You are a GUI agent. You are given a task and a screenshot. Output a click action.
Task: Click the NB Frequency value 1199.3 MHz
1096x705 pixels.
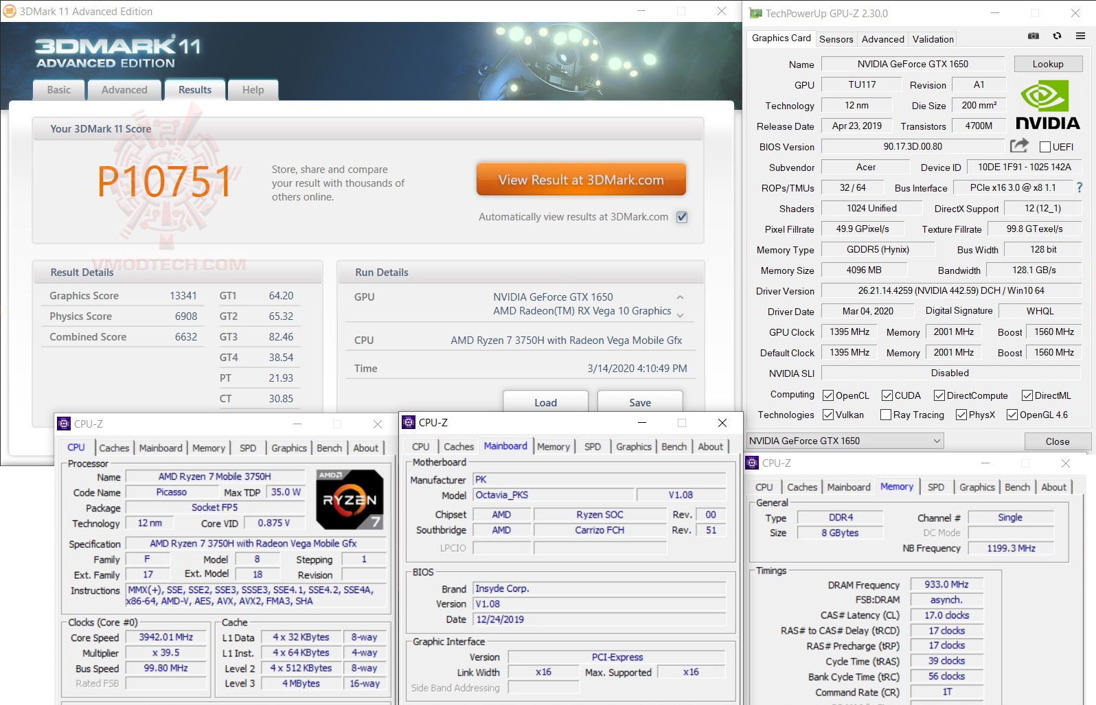coord(1011,548)
